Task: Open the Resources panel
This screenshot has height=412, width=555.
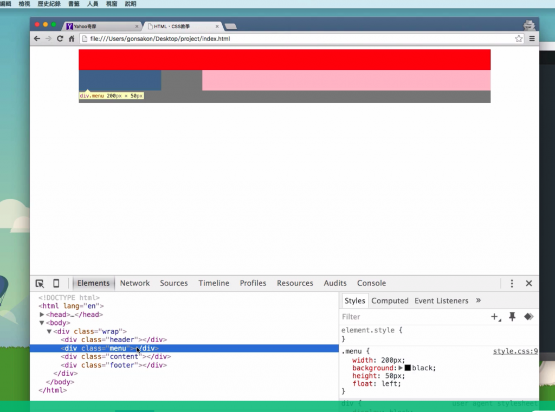Action: click(295, 283)
